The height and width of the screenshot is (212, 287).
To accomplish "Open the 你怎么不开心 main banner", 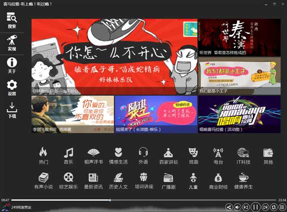I will [x=114, y=57].
